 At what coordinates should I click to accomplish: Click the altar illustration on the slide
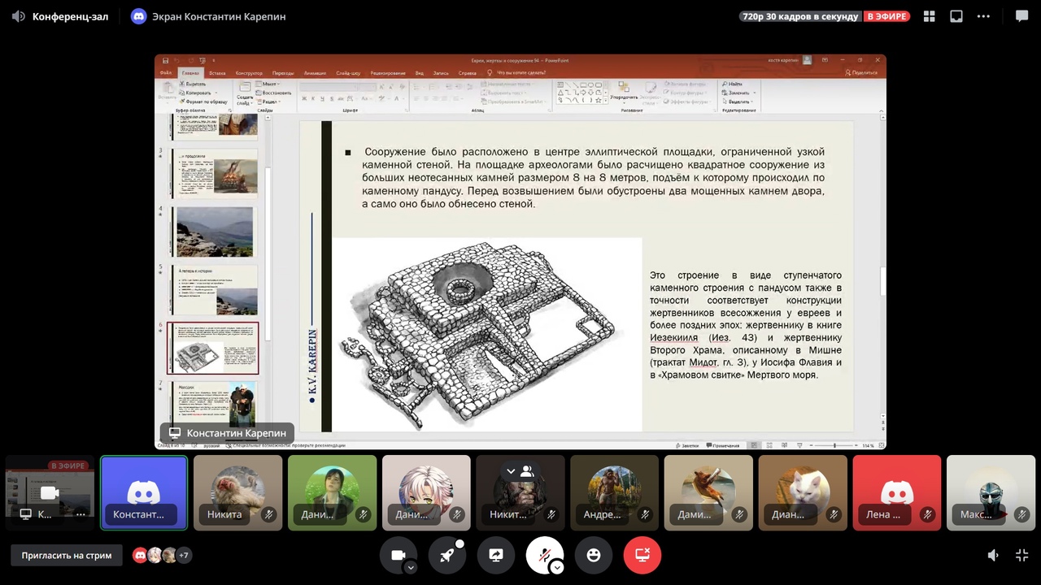[x=486, y=334]
